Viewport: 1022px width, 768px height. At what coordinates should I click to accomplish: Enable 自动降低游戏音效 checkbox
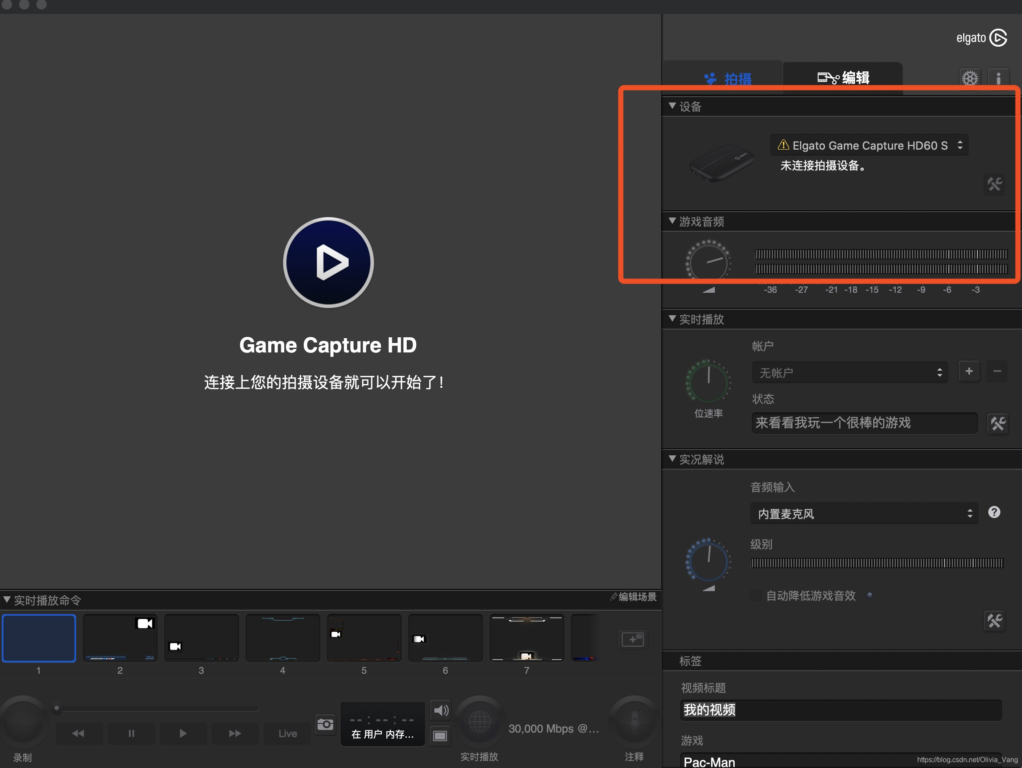[x=756, y=595]
